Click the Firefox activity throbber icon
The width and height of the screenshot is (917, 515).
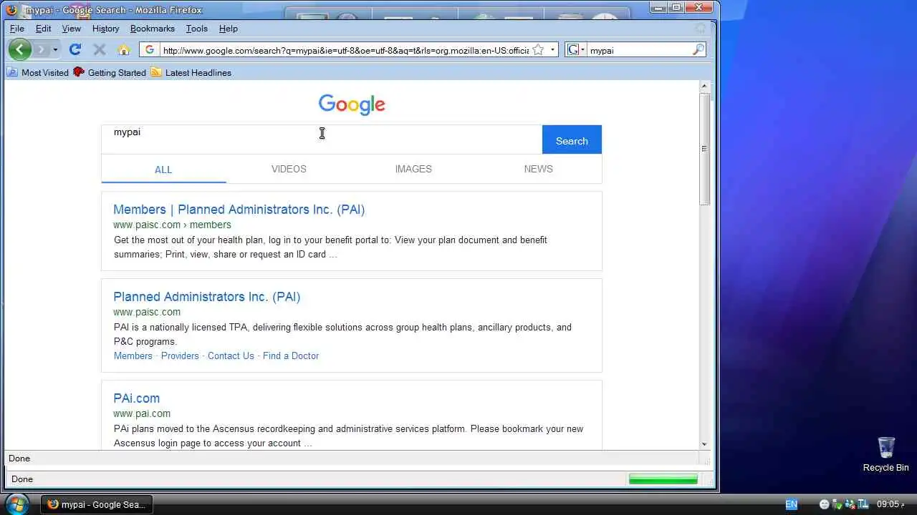(701, 29)
